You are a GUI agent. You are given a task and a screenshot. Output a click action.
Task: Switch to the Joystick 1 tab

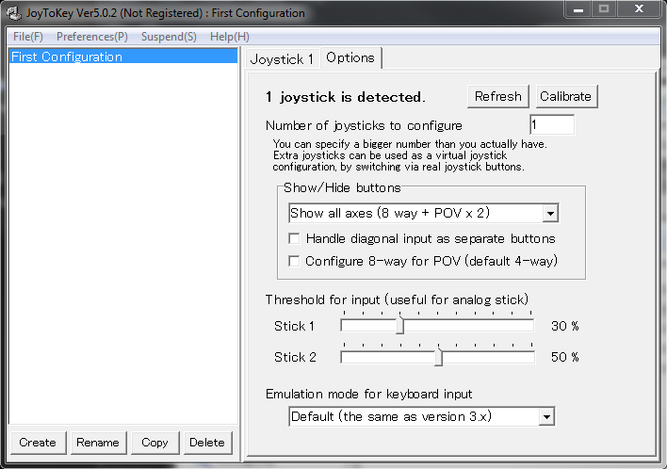[x=282, y=59]
